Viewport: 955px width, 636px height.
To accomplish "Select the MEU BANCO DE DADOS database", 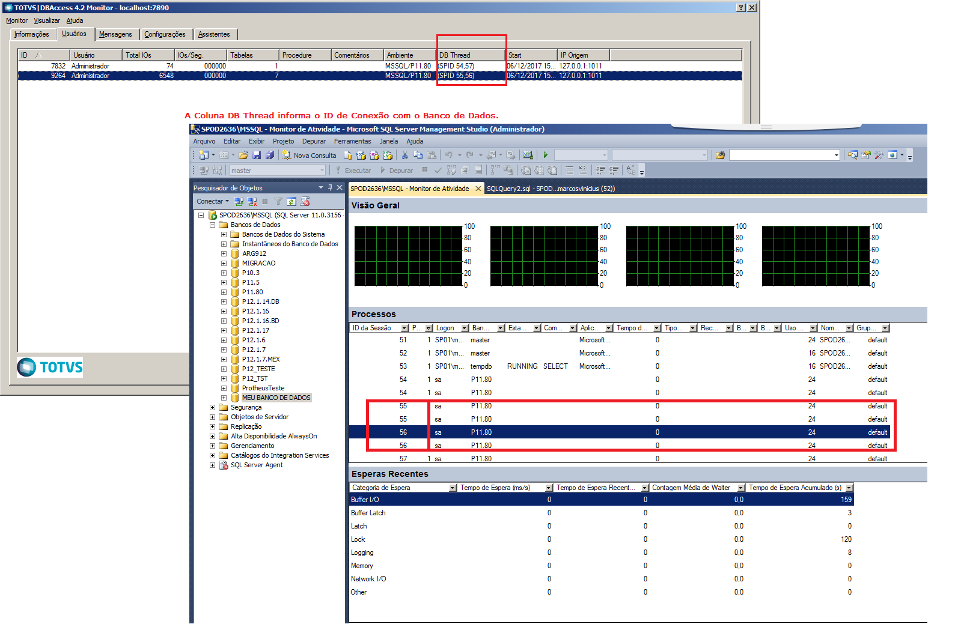I will coord(276,398).
